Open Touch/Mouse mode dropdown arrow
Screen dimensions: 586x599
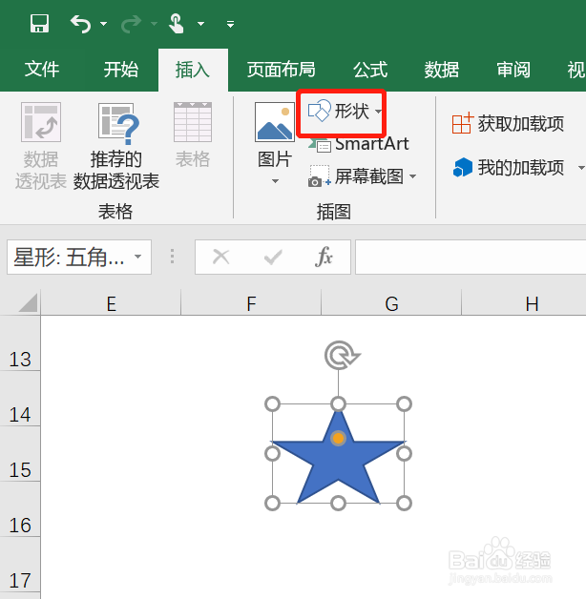pyautogui.click(x=200, y=24)
